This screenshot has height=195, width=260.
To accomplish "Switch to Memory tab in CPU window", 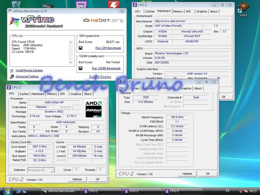I will pyautogui.click(x=52, y=94).
